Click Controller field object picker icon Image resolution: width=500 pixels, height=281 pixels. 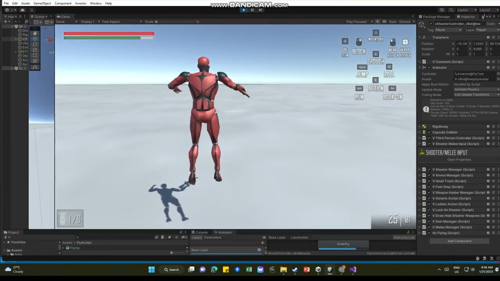tap(498, 74)
